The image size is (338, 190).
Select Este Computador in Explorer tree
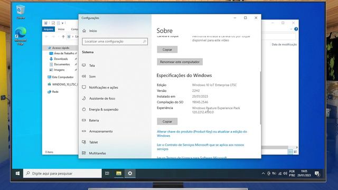pos(62,77)
